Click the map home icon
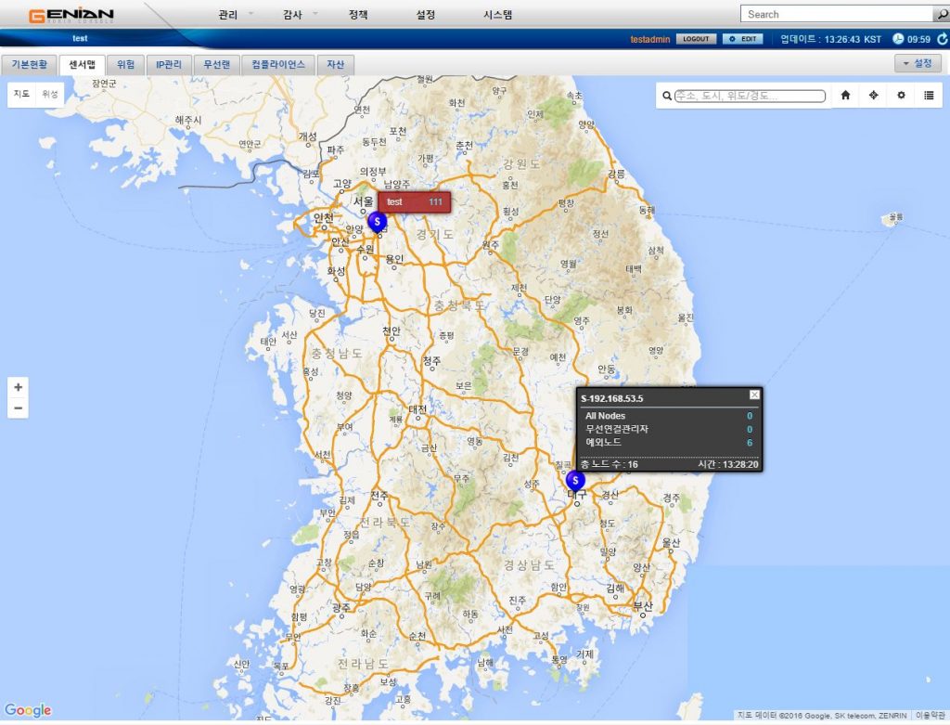Screen dimensions: 950x725 point(846,96)
